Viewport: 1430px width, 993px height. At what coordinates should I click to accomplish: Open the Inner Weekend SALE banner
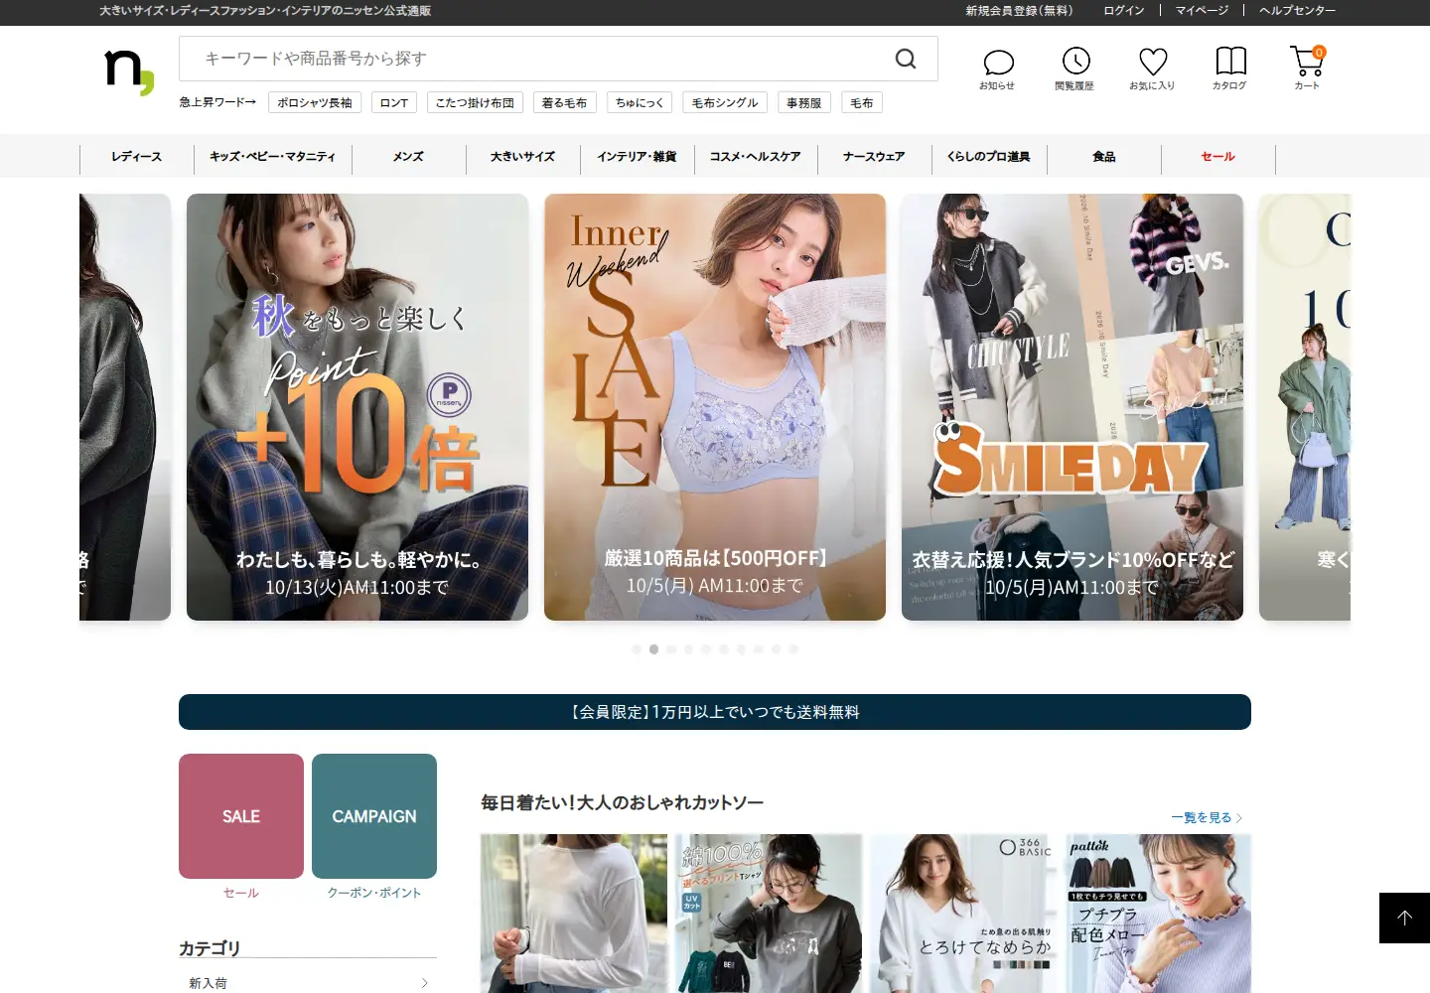tap(715, 407)
